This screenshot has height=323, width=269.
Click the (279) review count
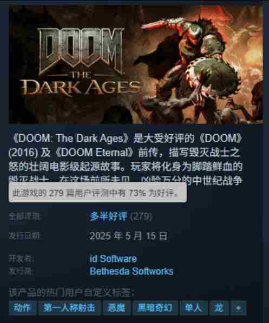coord(141,216)
